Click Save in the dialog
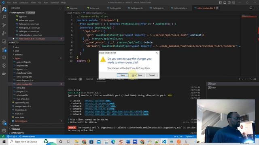 click(x=123, y=75)
